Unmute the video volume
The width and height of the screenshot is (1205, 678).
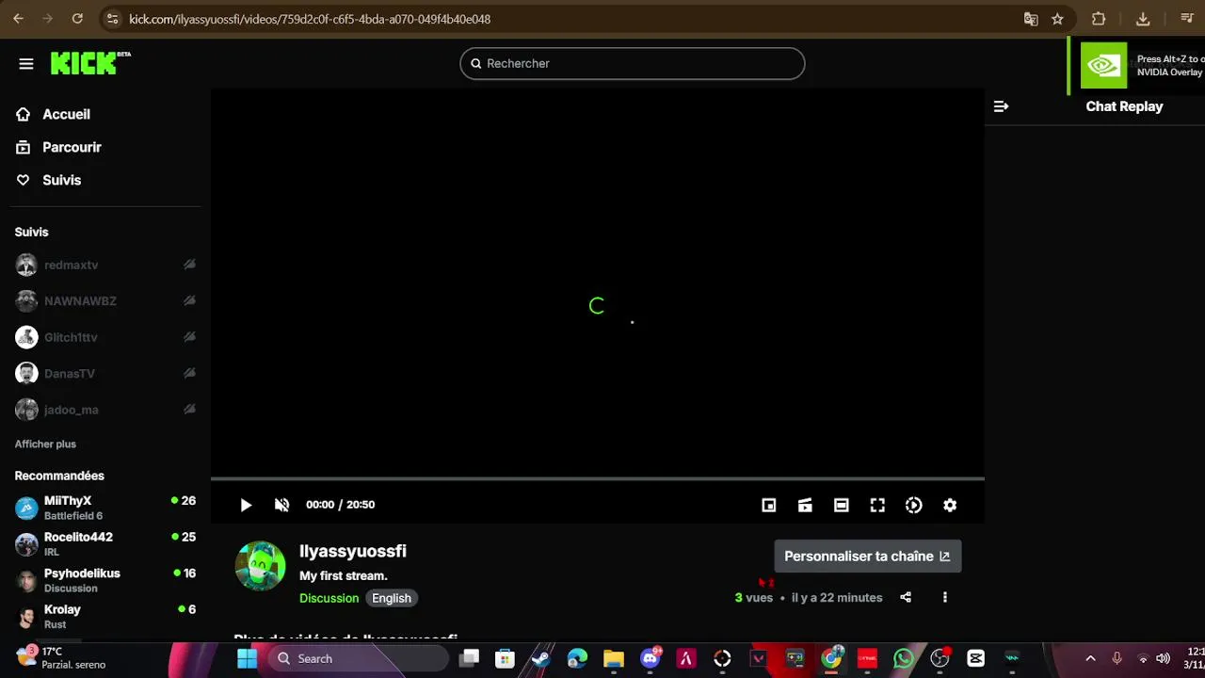281,505
